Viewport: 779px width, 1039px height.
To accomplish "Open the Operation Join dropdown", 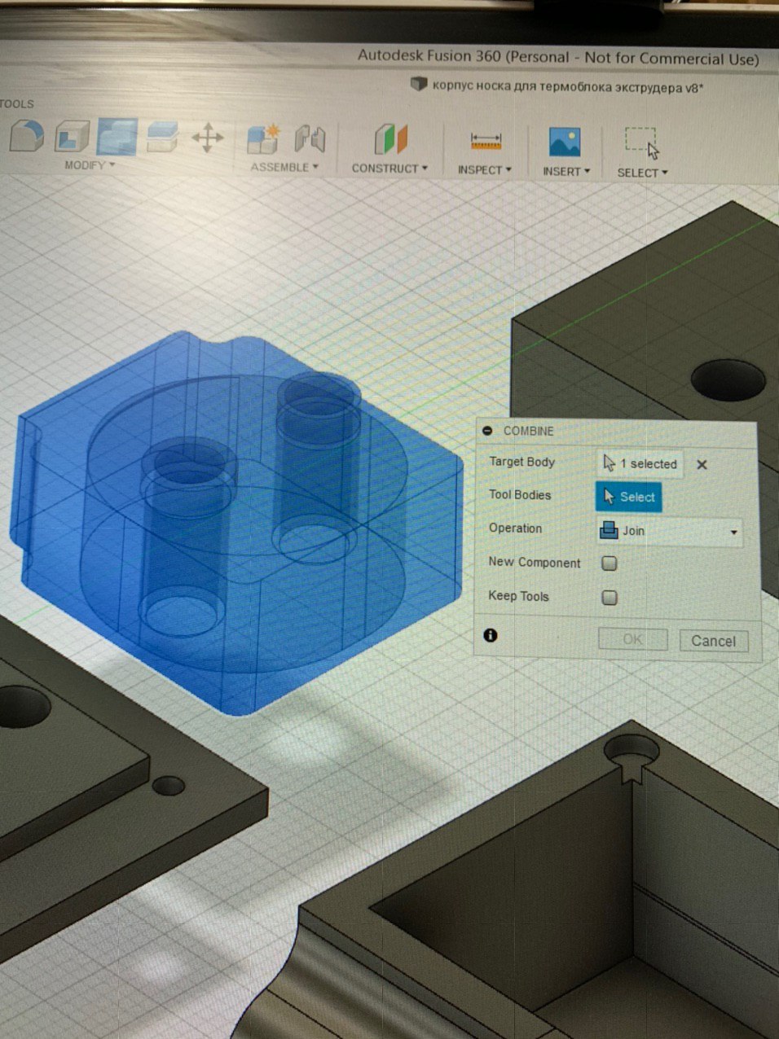I will point(670,531).
